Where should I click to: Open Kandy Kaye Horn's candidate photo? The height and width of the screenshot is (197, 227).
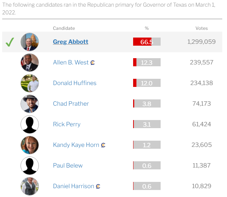(30, 145)
